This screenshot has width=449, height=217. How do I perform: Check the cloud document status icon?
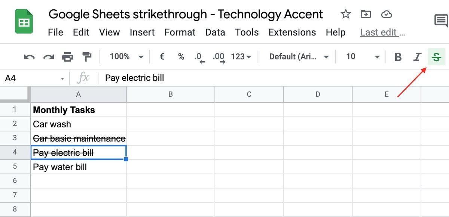pos(386,14)
